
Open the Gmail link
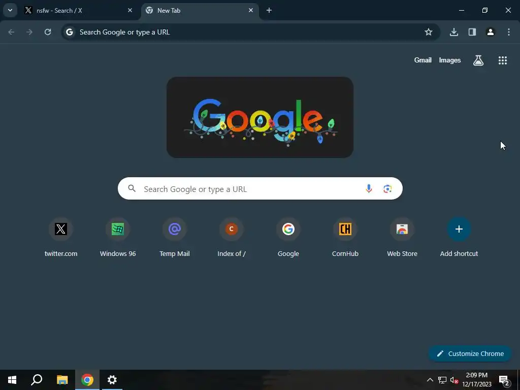coord(423,60)
